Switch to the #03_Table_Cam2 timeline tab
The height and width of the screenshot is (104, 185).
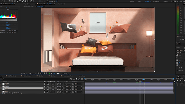(27, 76)
